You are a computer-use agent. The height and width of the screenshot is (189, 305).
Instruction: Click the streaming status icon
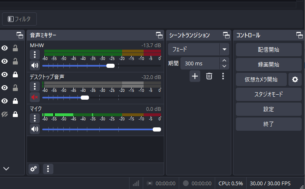(149, 183)
